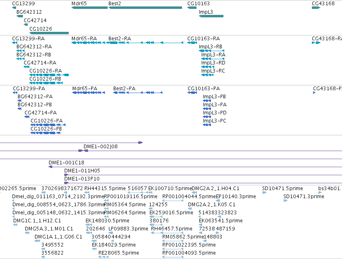Select protein CG10226-PB
342x259 pixels.
45,133
